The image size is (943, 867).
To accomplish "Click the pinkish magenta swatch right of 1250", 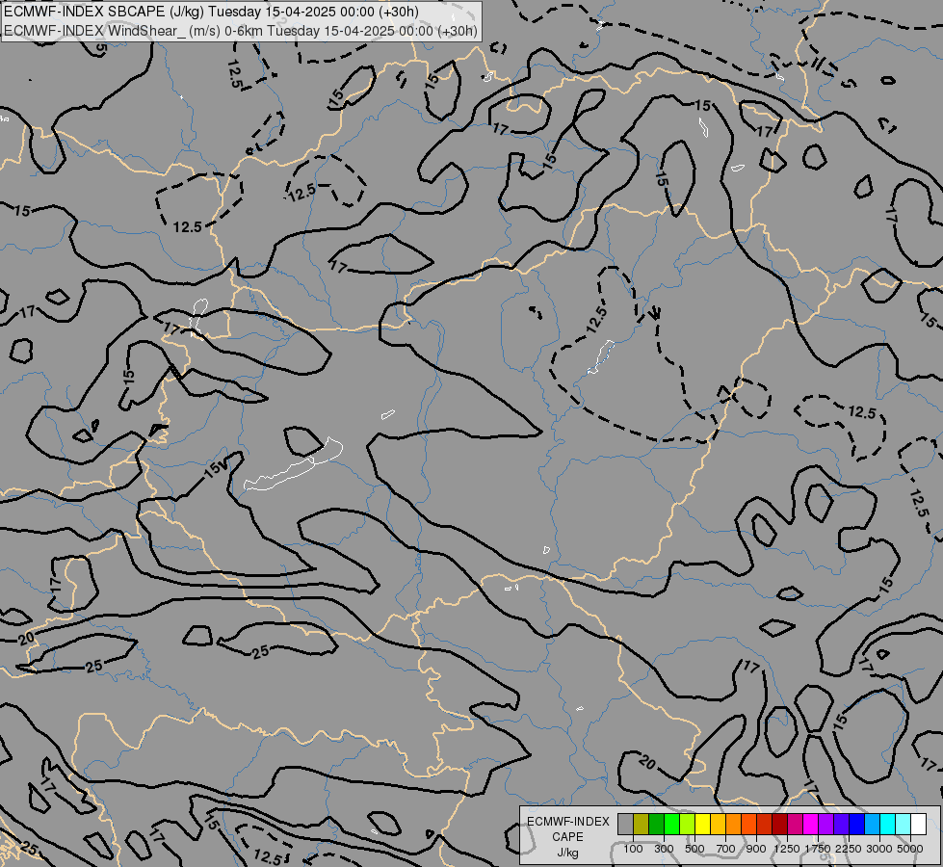I will 795,825.
